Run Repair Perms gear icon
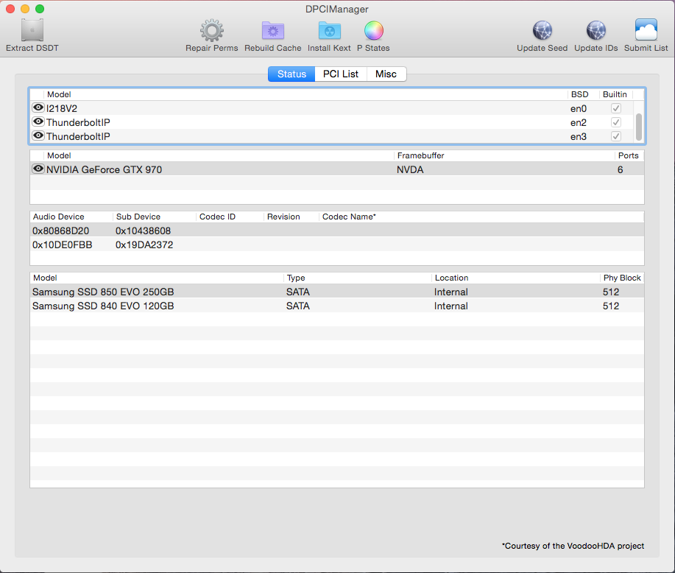Screen dimensions: 675x573 coord(212,31)
